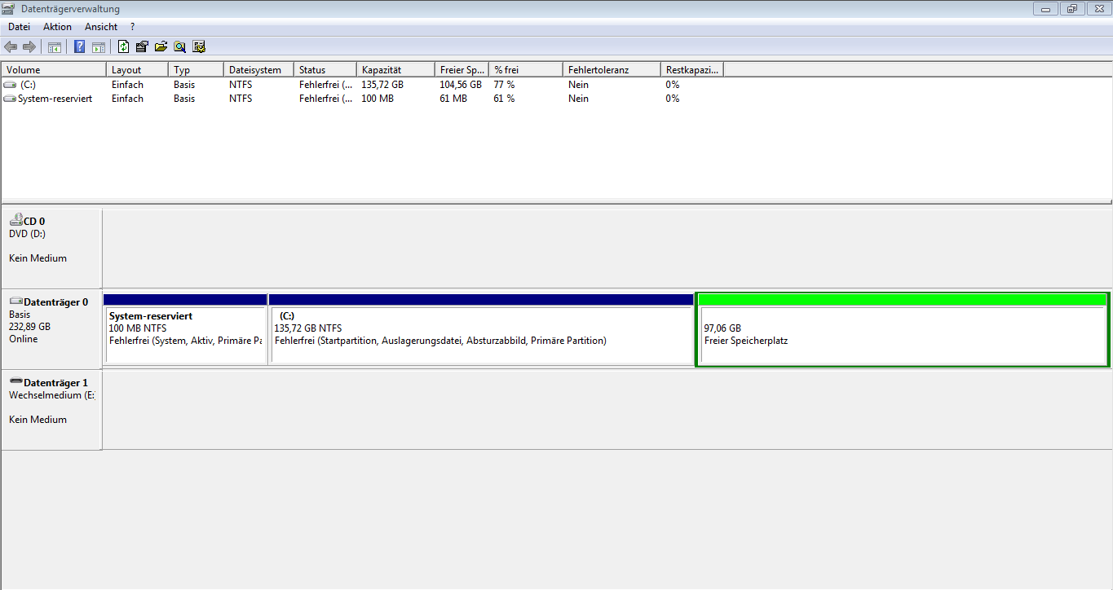Select the Datenträger 1 disk icon
Viewport: 1113px width, 590px height.
16,382
